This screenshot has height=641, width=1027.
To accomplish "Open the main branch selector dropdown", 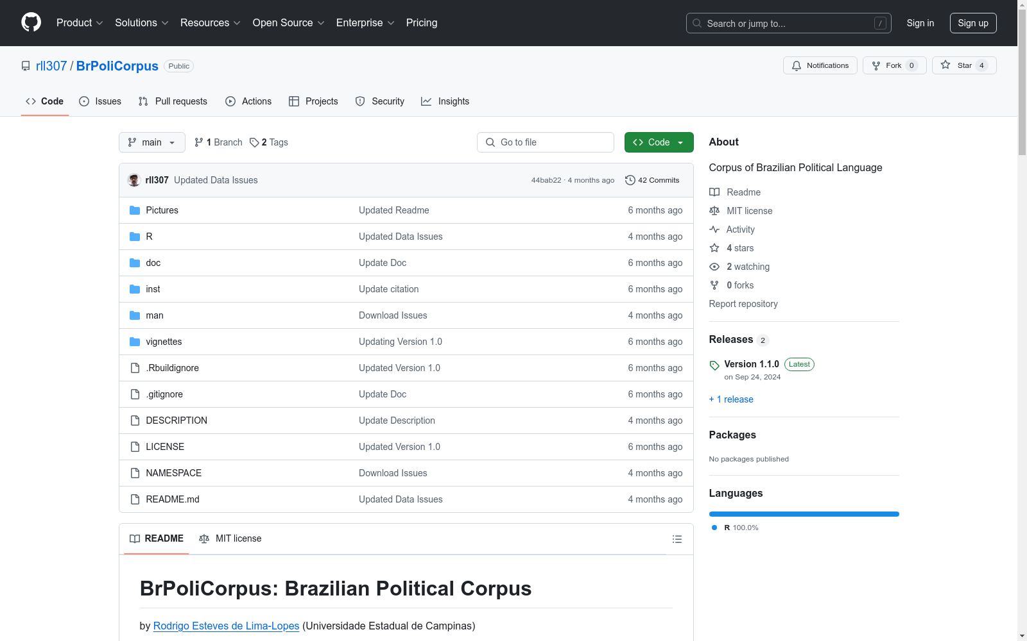I will pos(152,142).
